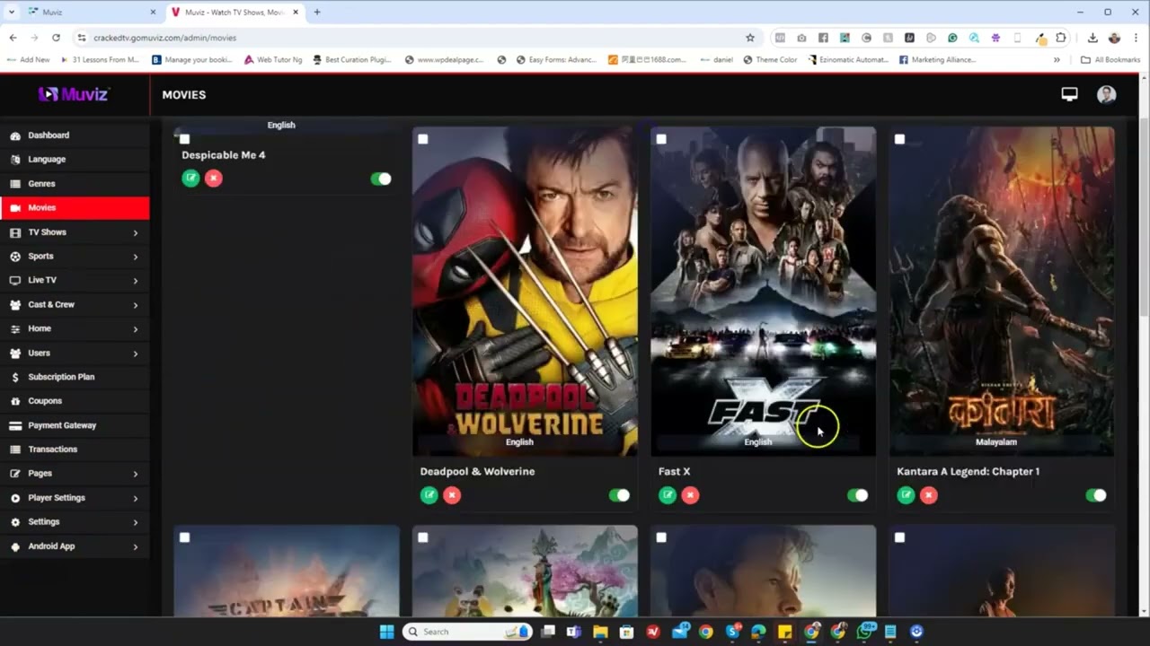Click the Fast X title link
Image resolution: width=1150 pixels, height=646 pixels.
[674, 471]
